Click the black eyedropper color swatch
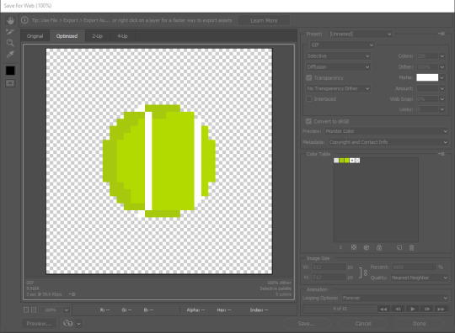The image size is (455, 333). click(x=10, y=71)
